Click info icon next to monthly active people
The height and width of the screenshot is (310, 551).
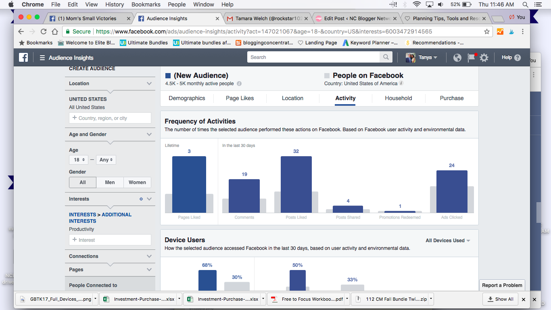pyautogui.click(x=239, y=84)
